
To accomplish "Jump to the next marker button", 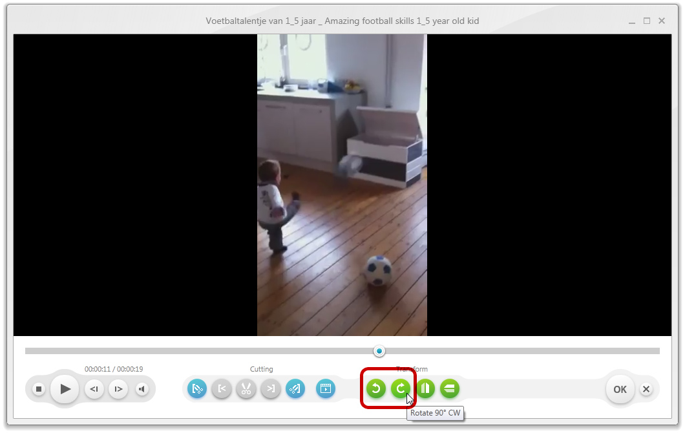I will pyautogui.click(x=270, y=388).
